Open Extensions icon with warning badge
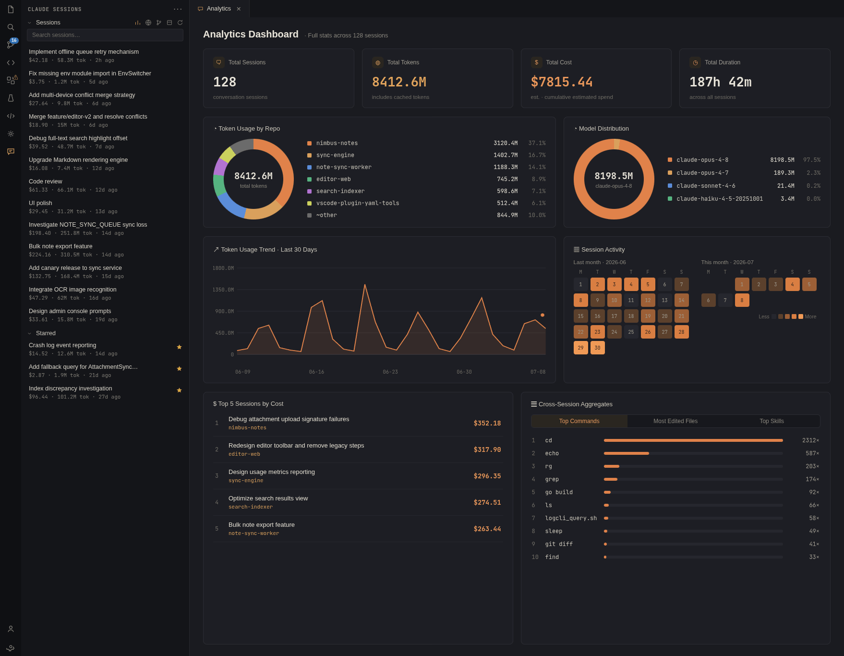The width and height of the screenshot is (844, 656). click(11, 80)
